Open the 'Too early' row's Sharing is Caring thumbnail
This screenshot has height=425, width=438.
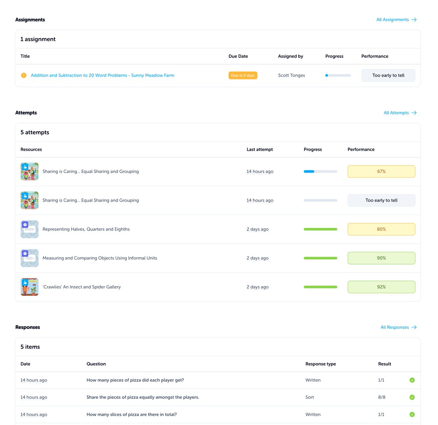click(x=30, y=200)
